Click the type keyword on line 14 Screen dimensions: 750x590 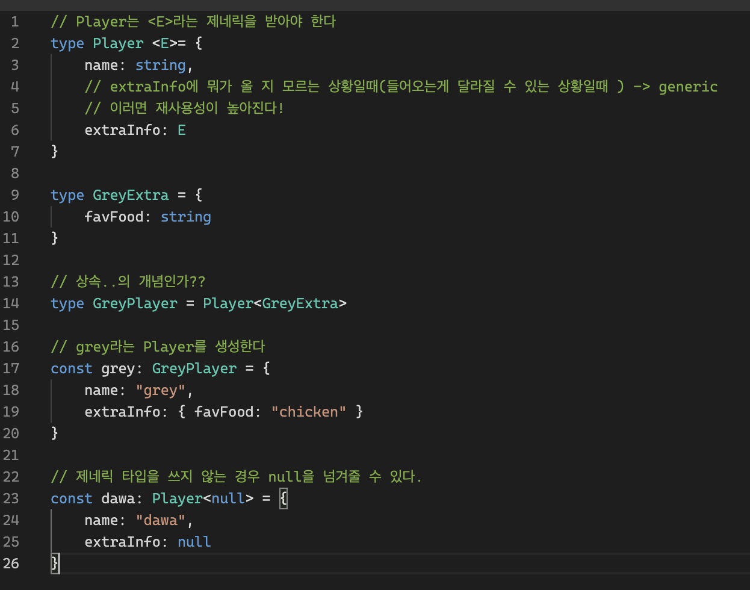click(x=67, y=303)
